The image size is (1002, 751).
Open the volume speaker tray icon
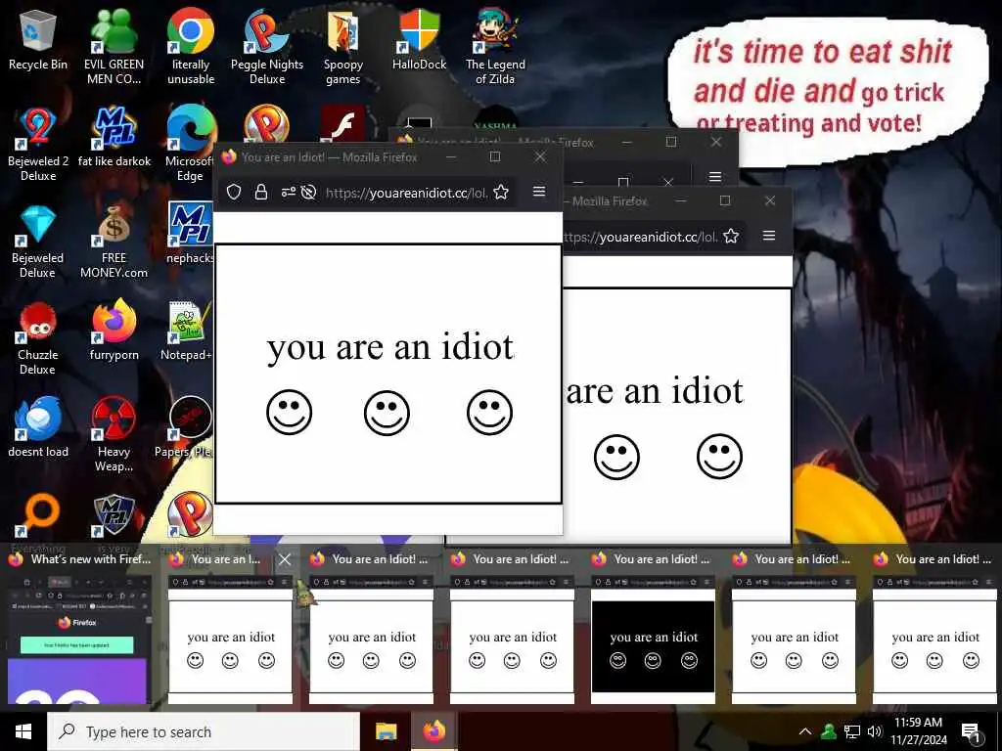[x=874, y=731]
